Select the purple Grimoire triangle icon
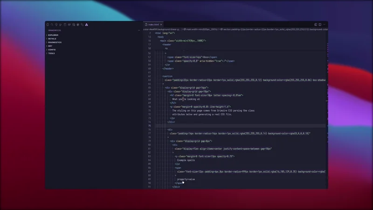This screenshot has width=373, height=210. click(x=87, y=25)
